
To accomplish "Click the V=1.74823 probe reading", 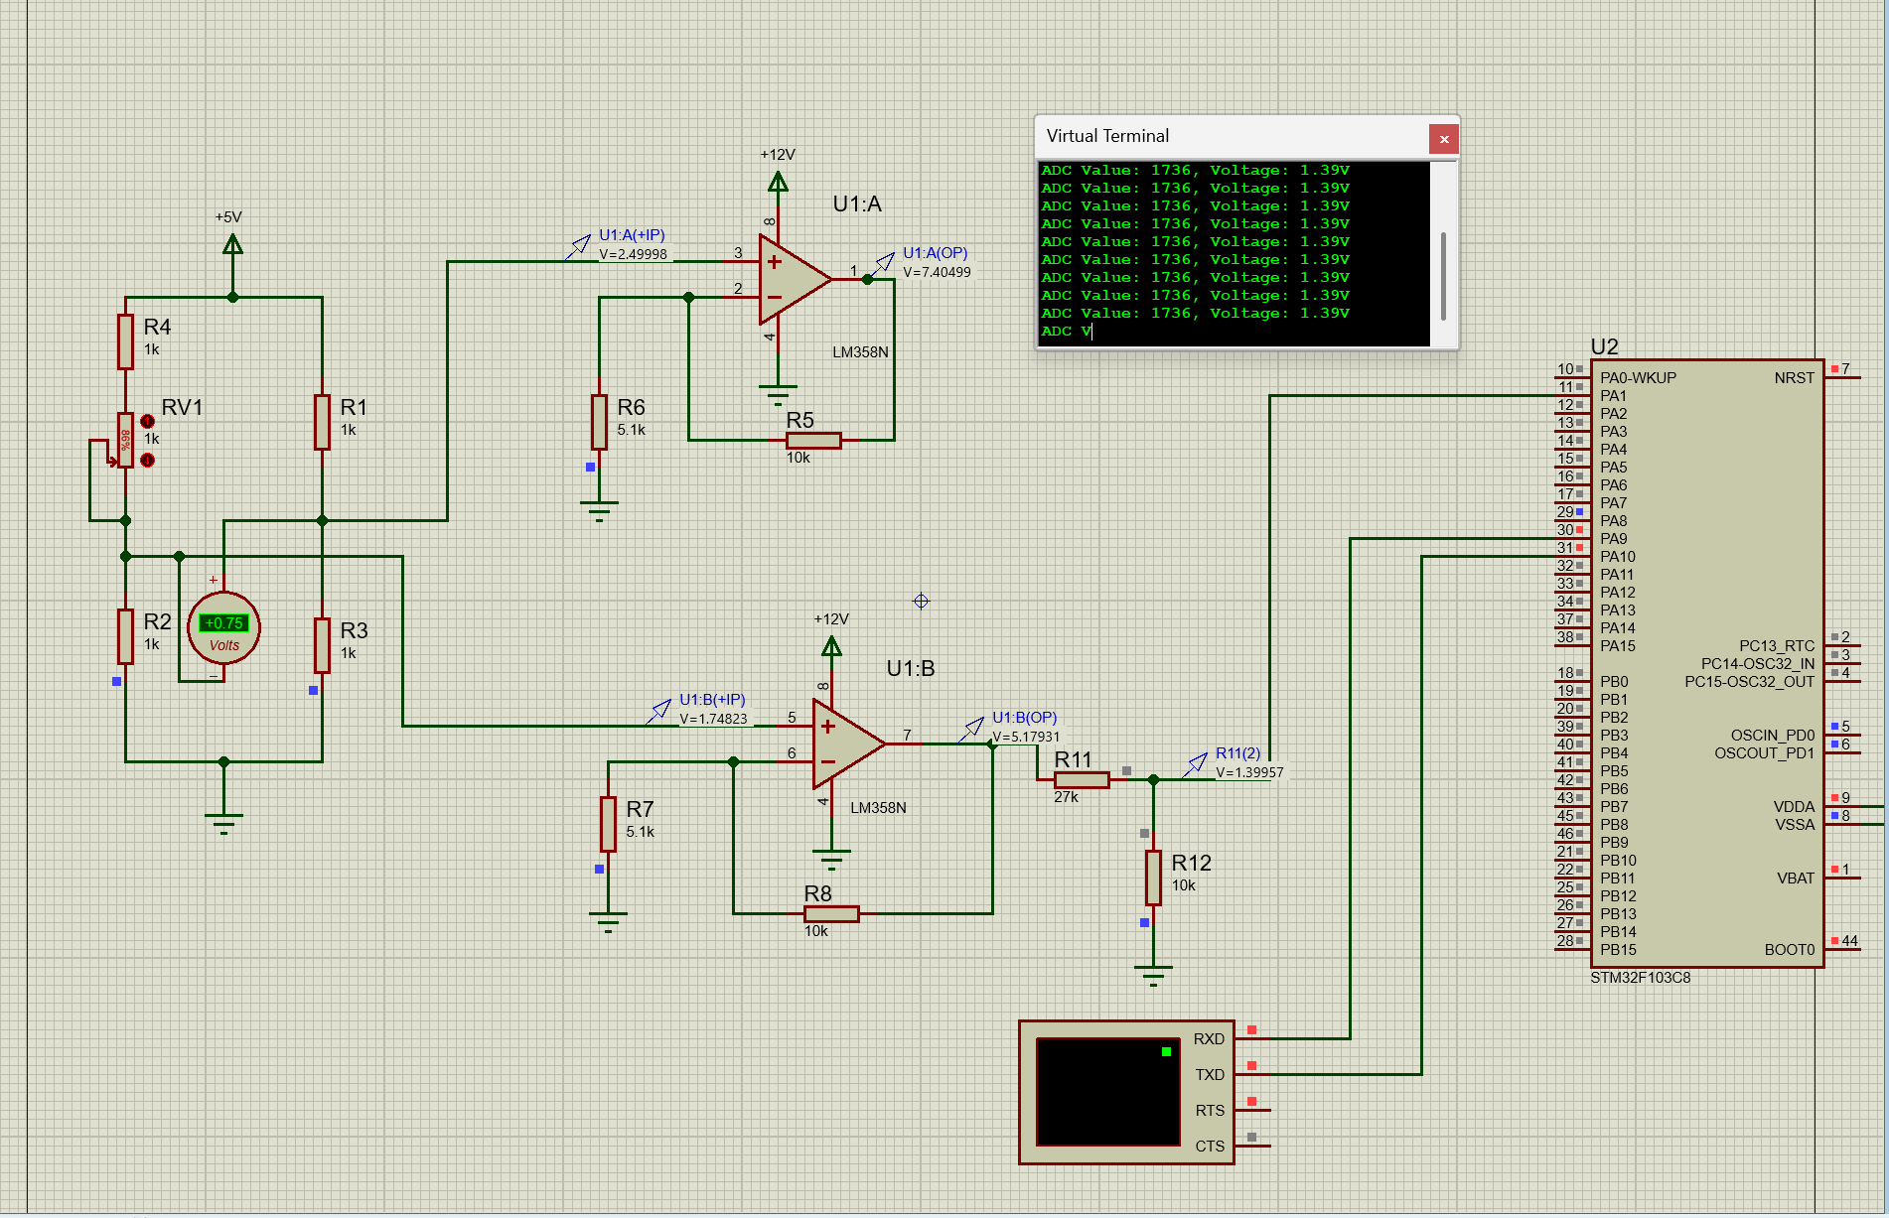I will pos(713,719).
